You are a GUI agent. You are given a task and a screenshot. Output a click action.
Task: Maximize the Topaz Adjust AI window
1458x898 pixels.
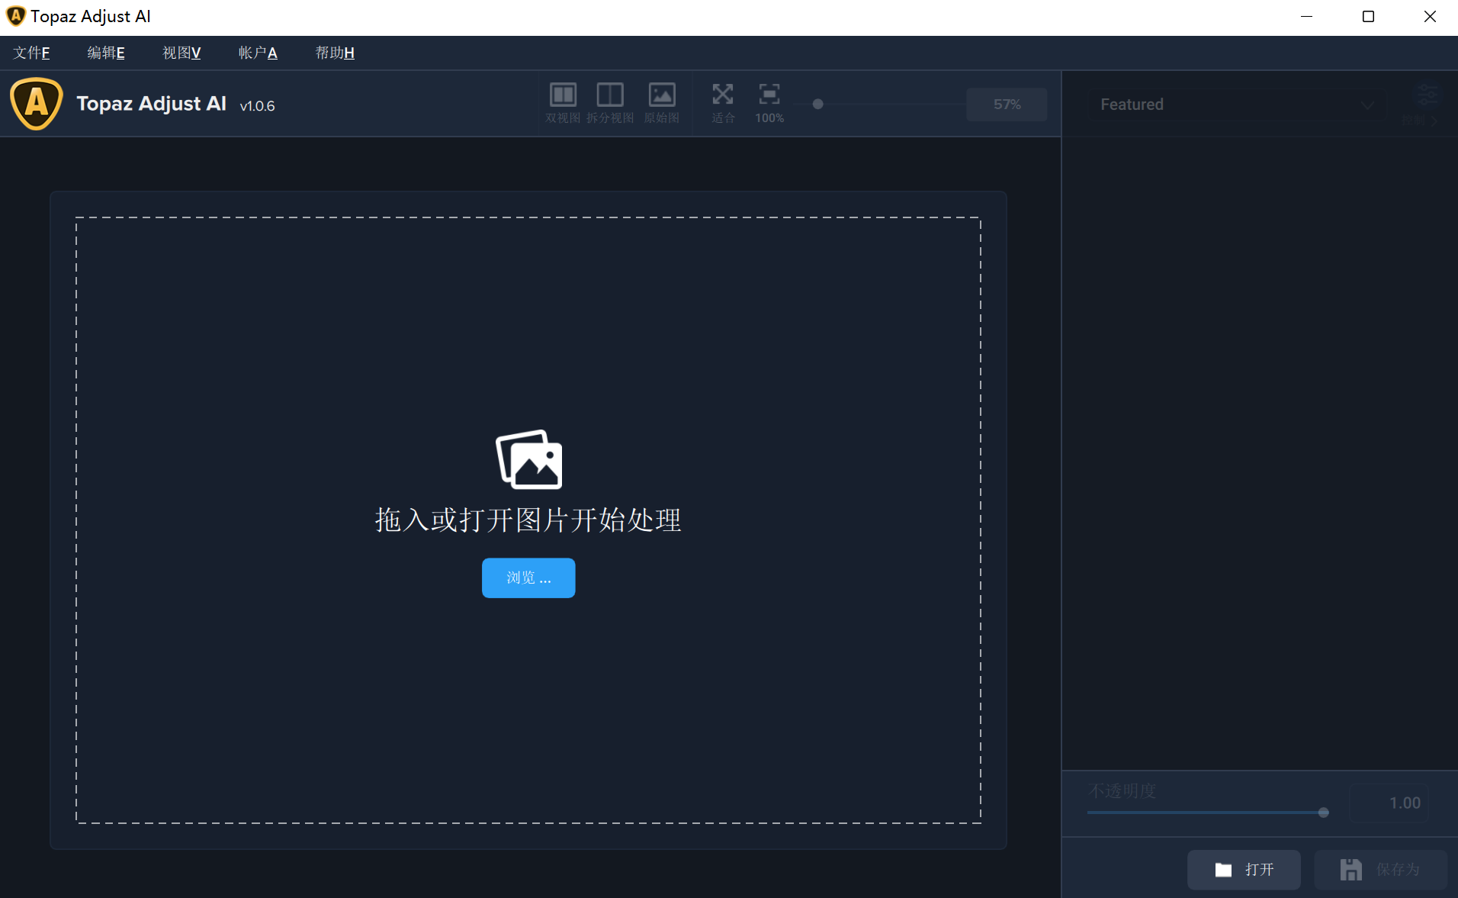pyautogui.click(x=1368, y=17)
